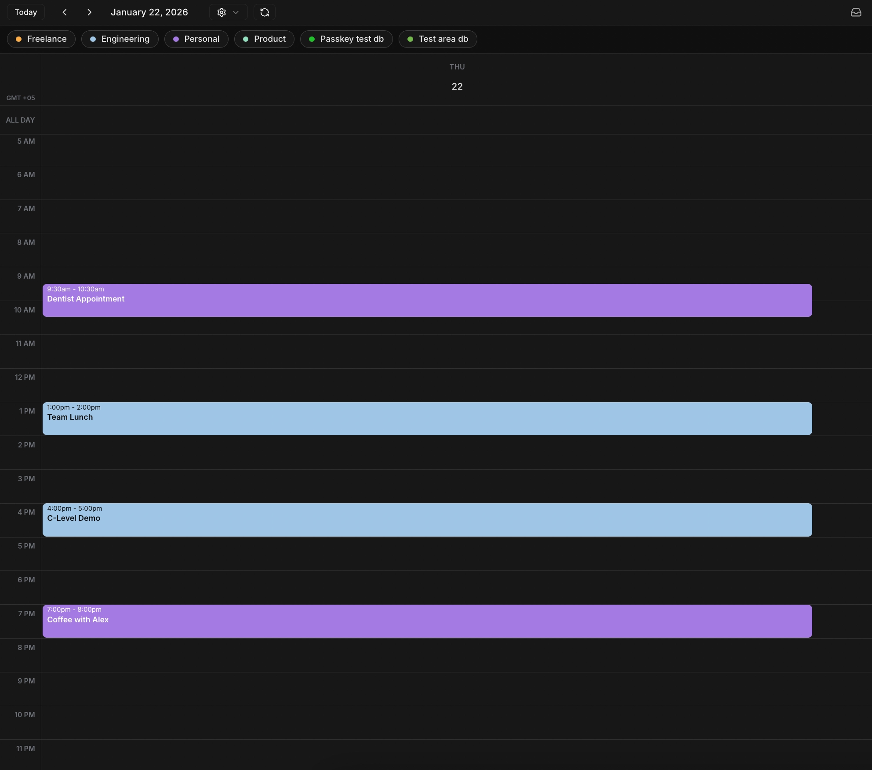Screen dimensions: 872x770
Task: Go to previous day arrow
Action: (65, 12)
